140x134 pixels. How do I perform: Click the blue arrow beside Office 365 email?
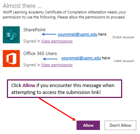click(50, 59)
